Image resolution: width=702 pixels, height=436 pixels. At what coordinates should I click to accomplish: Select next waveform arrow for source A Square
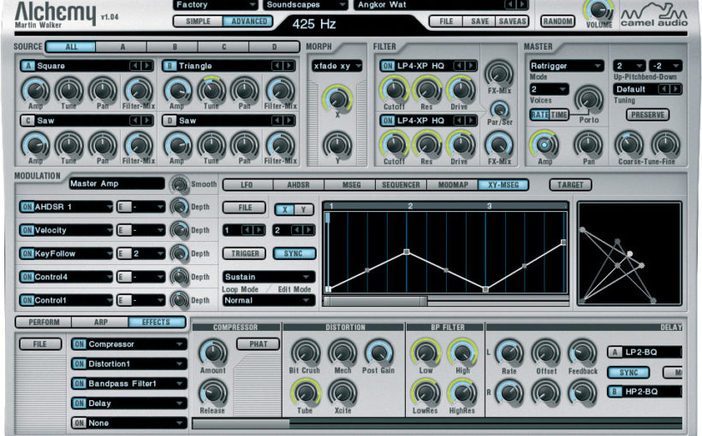[147, 66]
